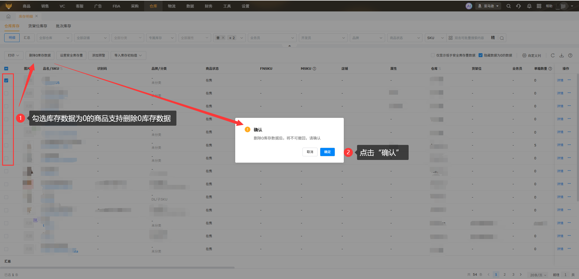The height and width of the screenshot is (279, 579).
Task: Expand the 打印 dropdown button
Action: pyautogui.click(x=14, y=55)
